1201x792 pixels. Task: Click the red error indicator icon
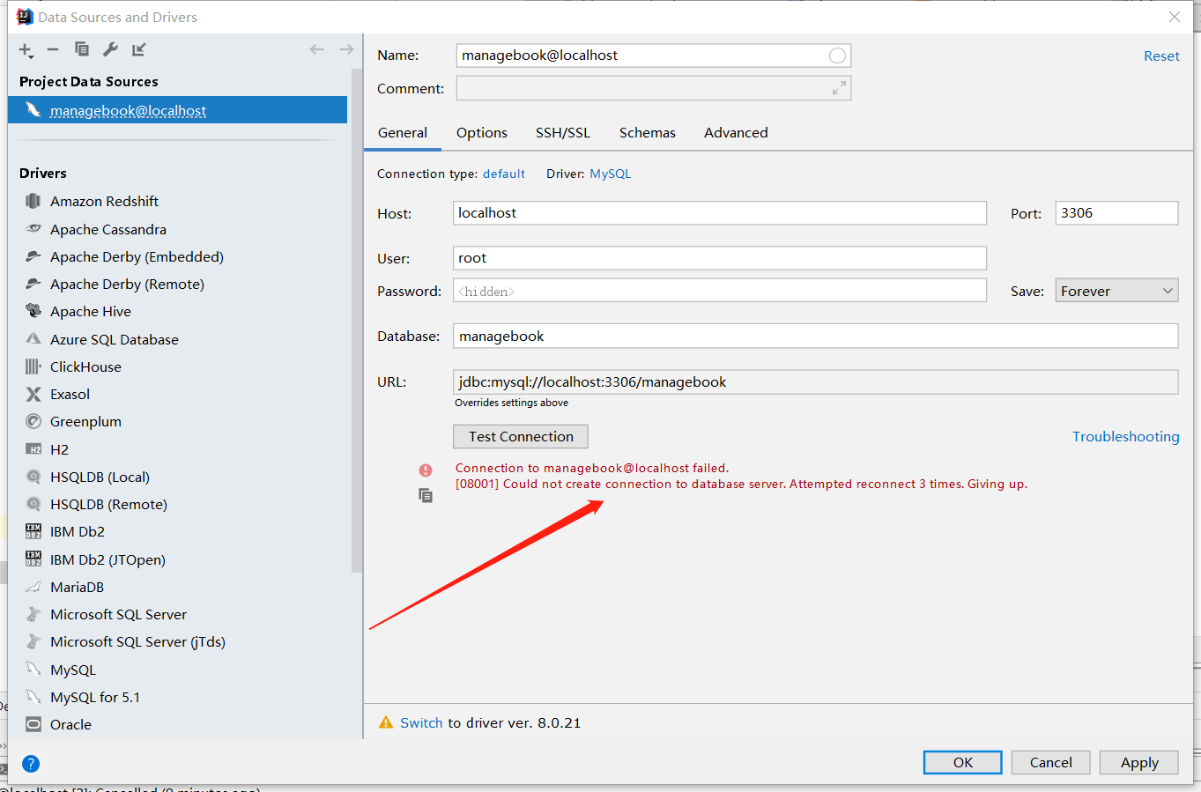pyautogui.click(x=426, y=470)
